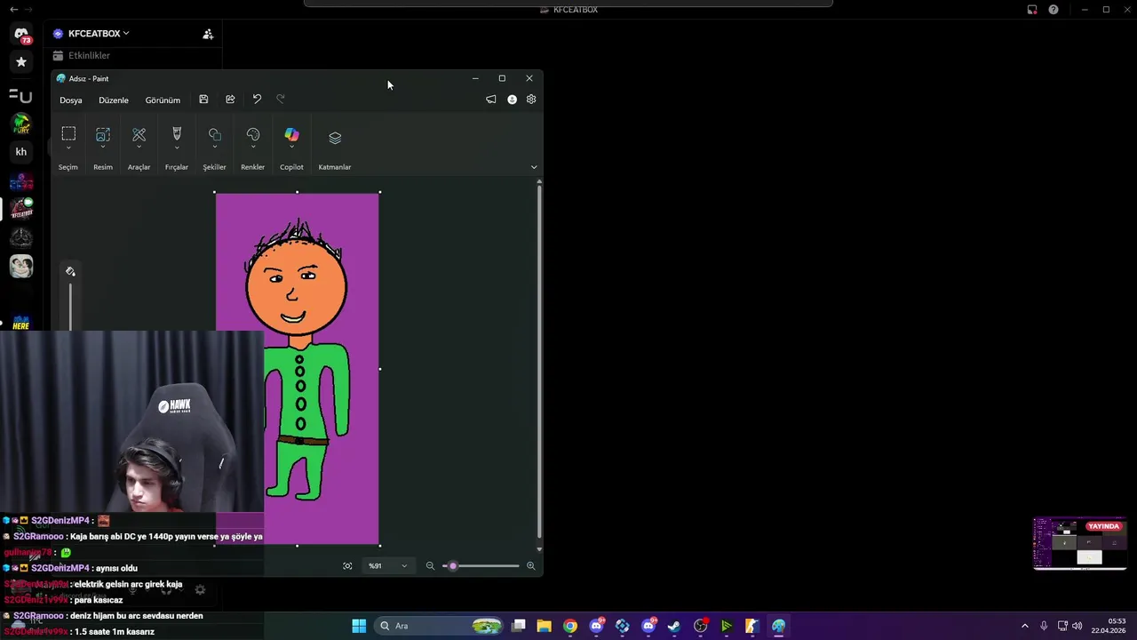Viewport: 1137px width, 640px height.
Task: Click the Share icon in Paint's toolbar
Action: [230, 100]
